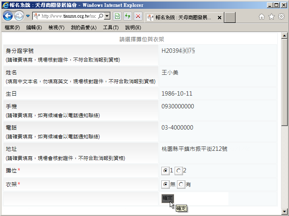Click the browser Forward arrow button
Screen dimensions: 289x216
coord(19,16)
